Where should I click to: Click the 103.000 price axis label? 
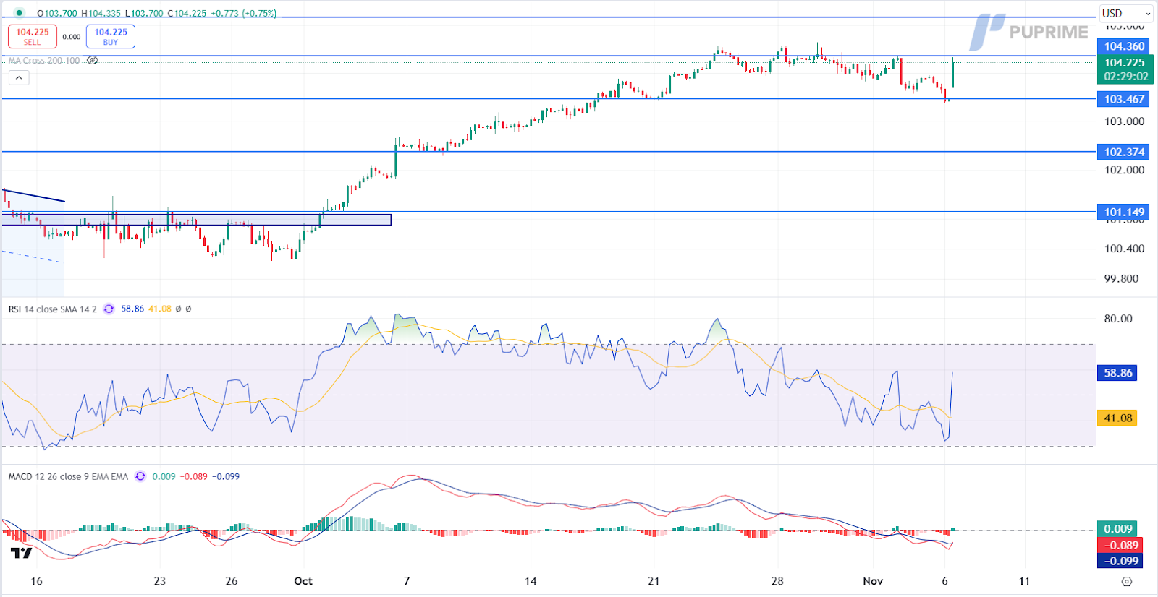[1124, 121]
